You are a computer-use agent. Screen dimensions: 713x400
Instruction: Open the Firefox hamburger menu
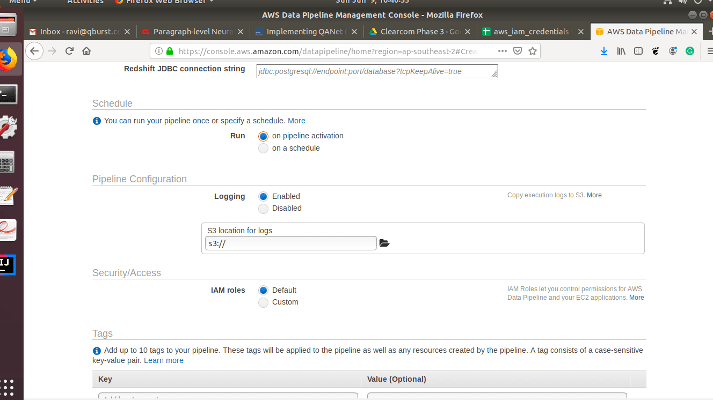click(x=710, y=51)
